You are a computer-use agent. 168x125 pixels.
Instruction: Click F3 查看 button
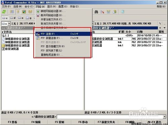12,122
